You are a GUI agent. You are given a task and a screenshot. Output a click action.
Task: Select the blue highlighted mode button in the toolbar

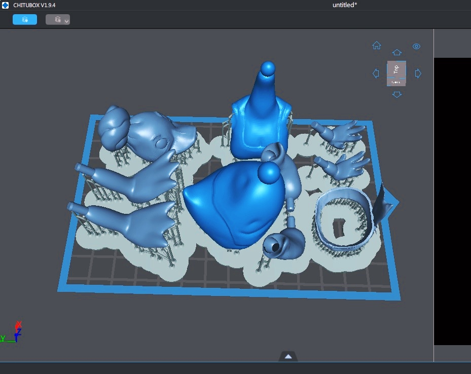click(x=24, y=19)
